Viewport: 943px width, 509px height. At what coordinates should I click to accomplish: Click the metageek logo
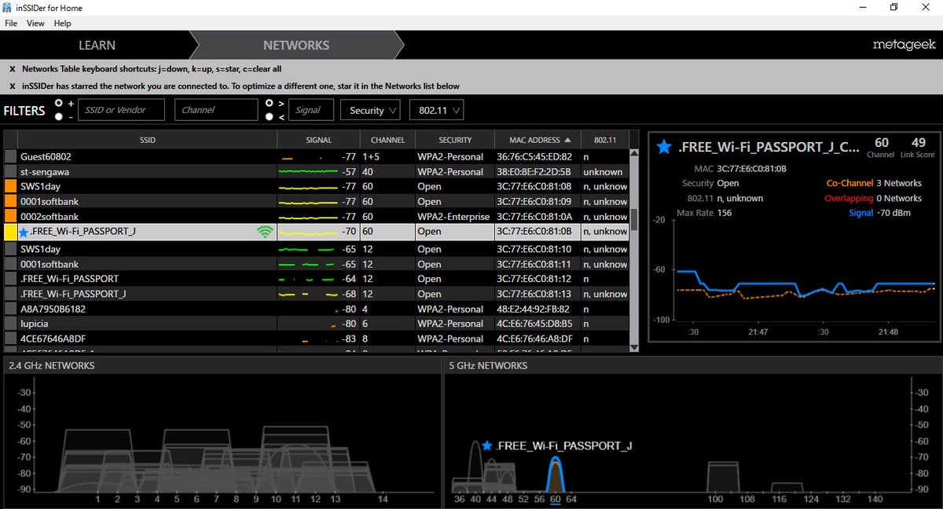point(904,46)
